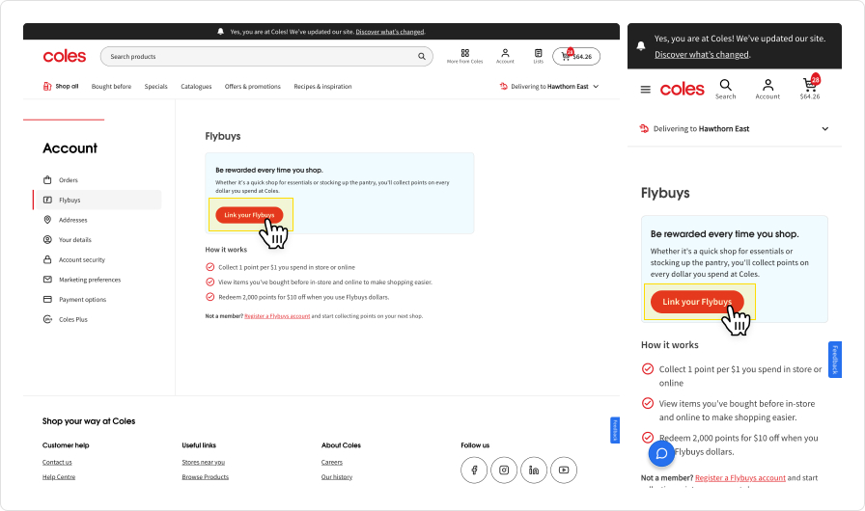Open cart icon with $64.26 in mobile header
The height and width of the screenshot is (511, 865).
(x=810, y=88)
